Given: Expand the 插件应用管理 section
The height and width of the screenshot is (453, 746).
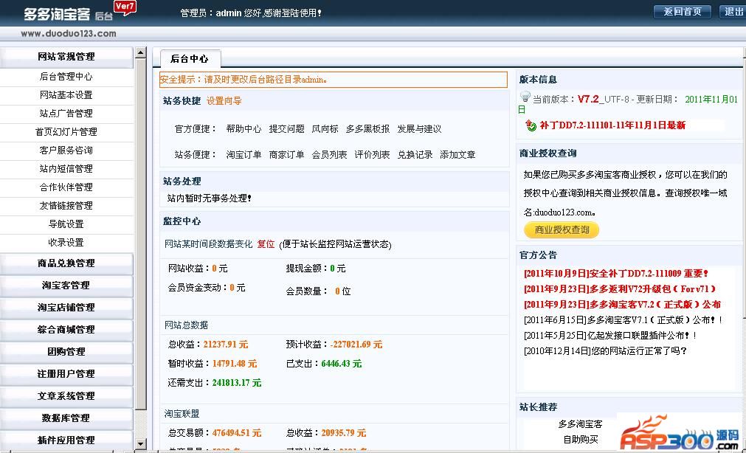Looking at the screenshot, I should point(66,440).
